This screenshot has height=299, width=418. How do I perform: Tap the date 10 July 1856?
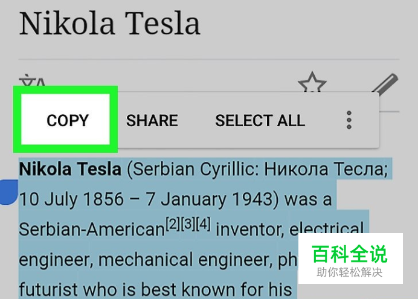(71, 199)
